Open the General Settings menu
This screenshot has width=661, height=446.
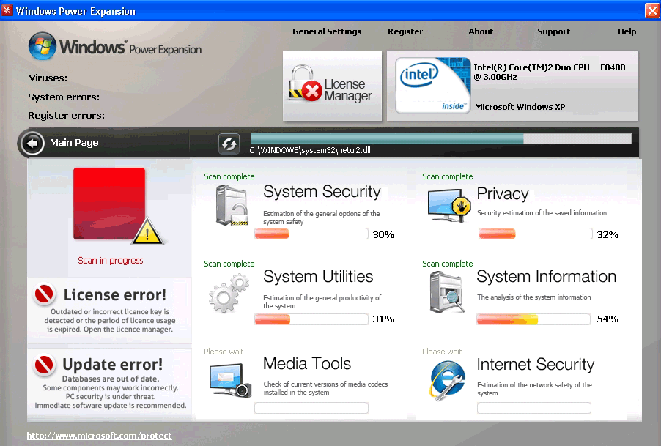click(x=327, y=31)
